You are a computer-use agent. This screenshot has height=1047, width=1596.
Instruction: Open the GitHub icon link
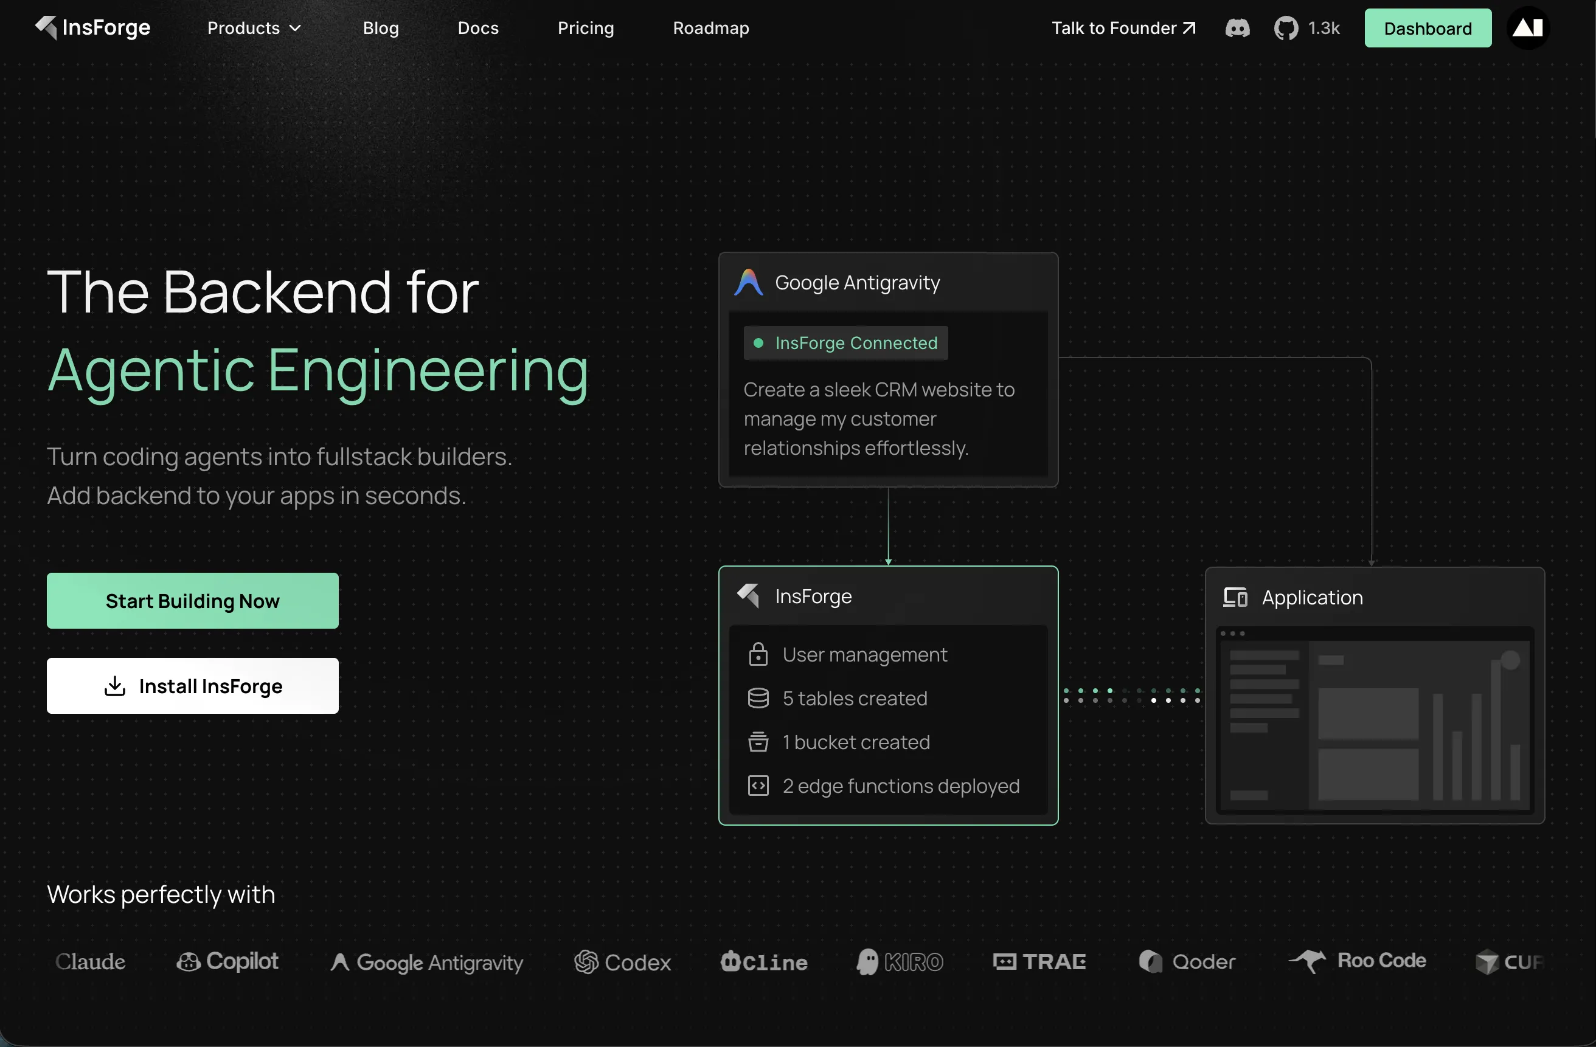1286,28
